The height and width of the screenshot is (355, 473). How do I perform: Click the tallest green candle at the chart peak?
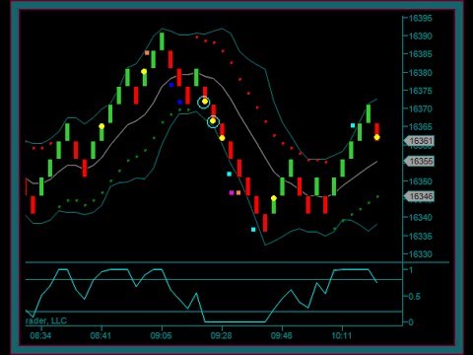tap(162, 41)
